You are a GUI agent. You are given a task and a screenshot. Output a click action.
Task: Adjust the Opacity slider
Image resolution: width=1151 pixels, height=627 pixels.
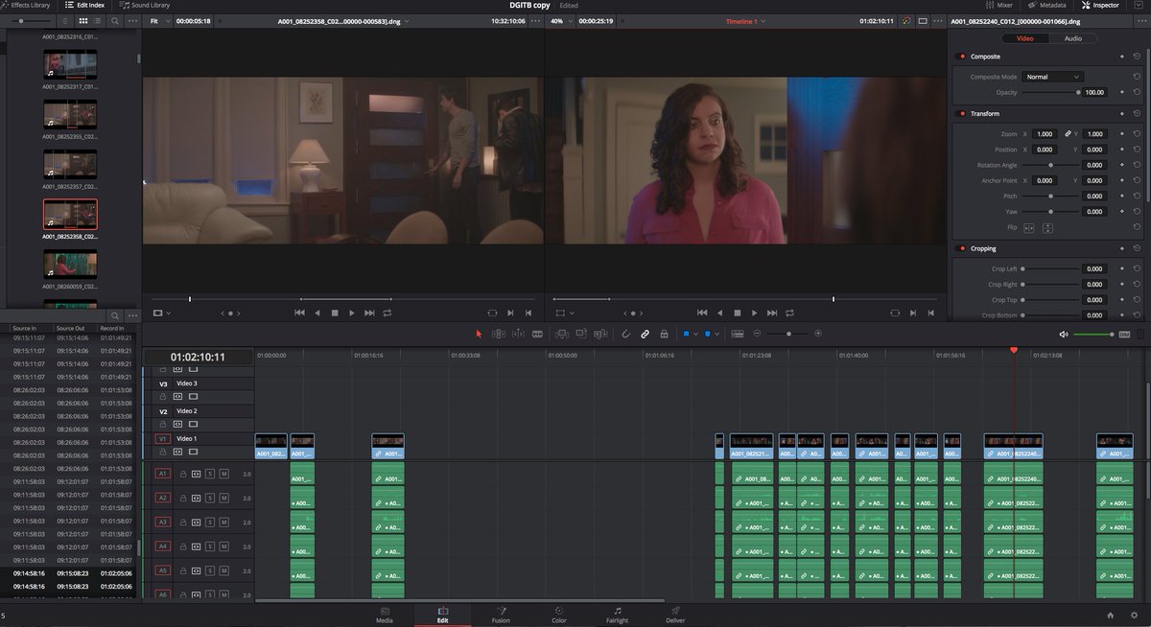click(1050, 92)
